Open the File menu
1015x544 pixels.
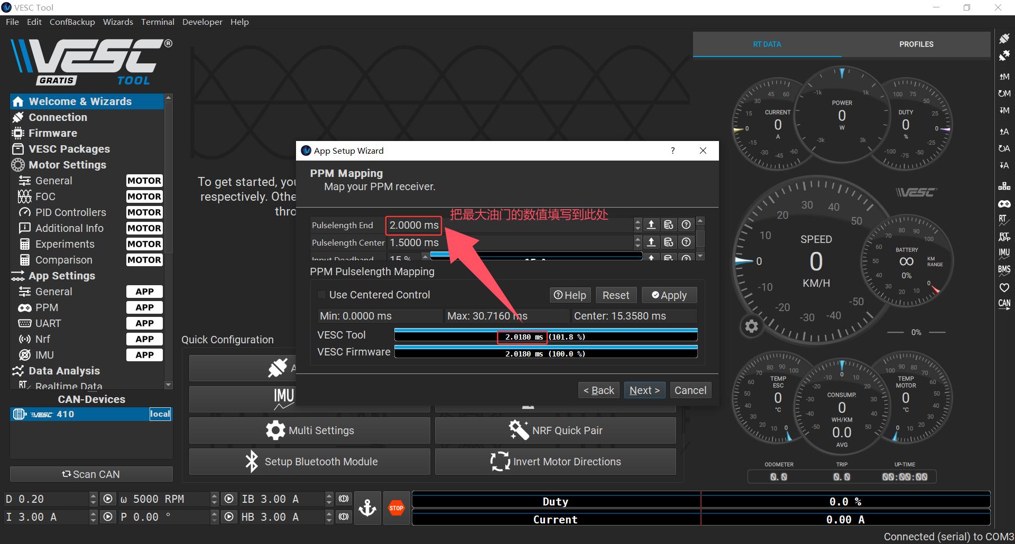(x=12, y=22)
